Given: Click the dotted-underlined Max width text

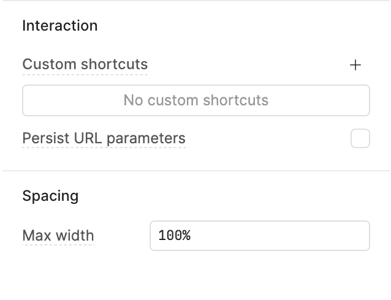Looking at the screenshot, I should [x=58, y=236].
